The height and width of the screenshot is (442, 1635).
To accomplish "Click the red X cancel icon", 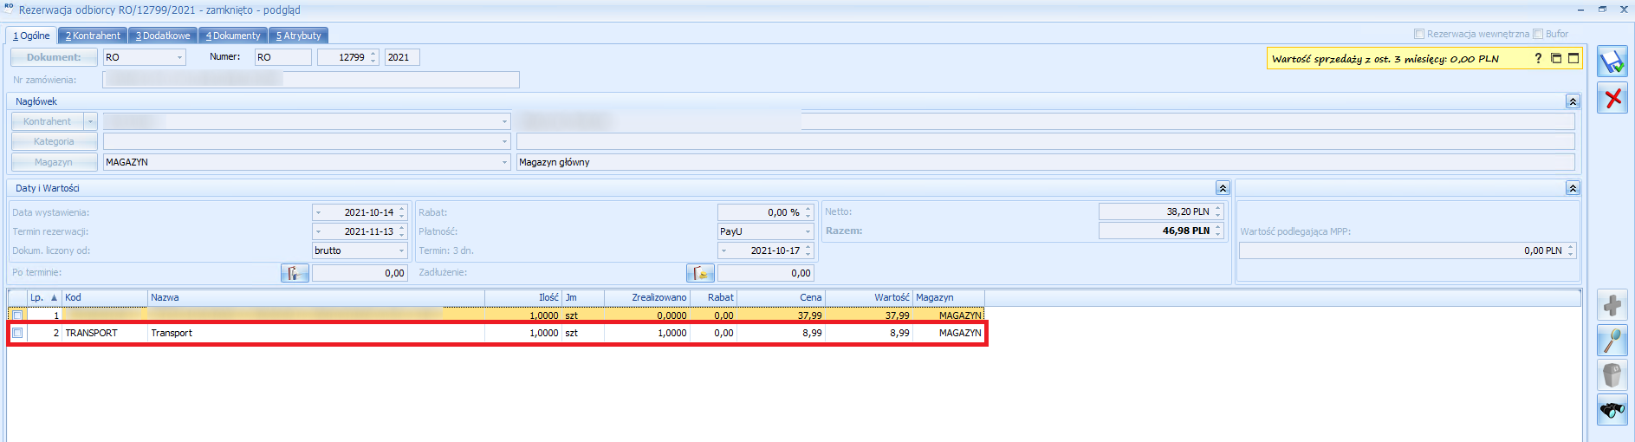I will pyautogui.click(x=1612, y=99).
